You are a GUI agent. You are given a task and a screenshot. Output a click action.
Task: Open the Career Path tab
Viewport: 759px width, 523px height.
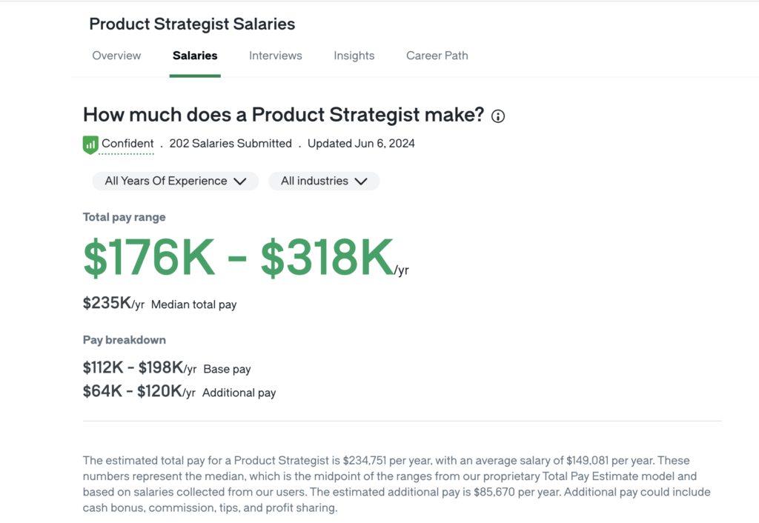[437, 56]
